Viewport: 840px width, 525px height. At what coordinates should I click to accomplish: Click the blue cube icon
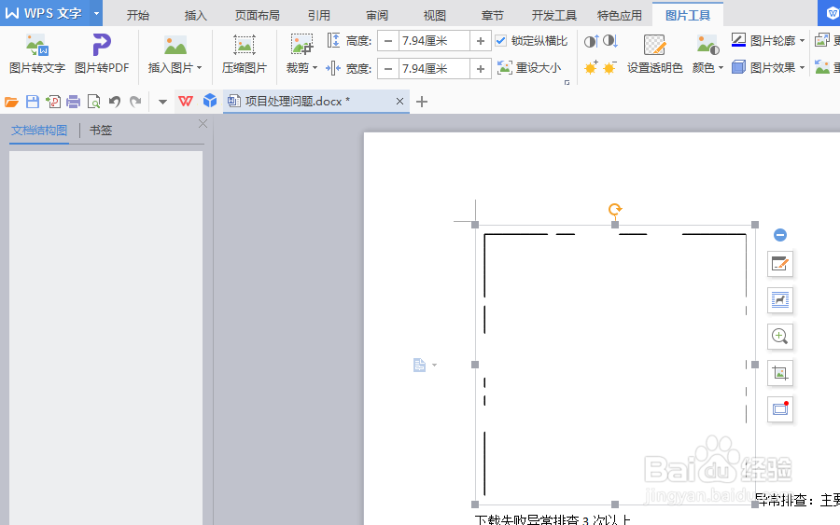point(210,101)
